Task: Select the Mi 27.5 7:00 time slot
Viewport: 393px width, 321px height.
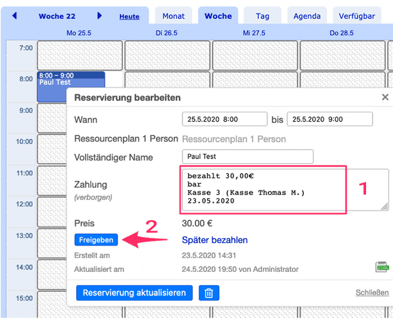Action: pos(255,56)
